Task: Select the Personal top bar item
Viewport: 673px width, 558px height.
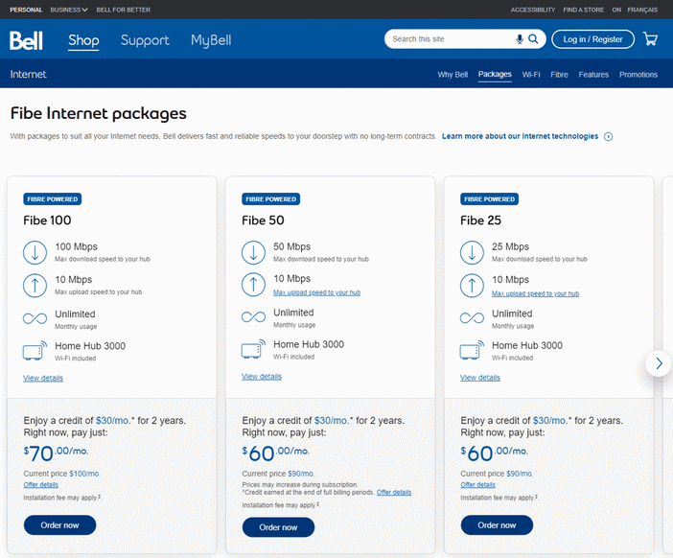Action: [x=26, y=10]
